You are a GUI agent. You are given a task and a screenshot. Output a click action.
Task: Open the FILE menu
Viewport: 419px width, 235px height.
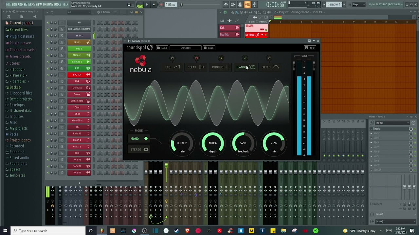[8, 4]
